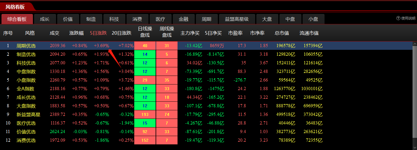Click the red 193 日线操盘线 cell
417x150 pixels.
coord(145,115)
